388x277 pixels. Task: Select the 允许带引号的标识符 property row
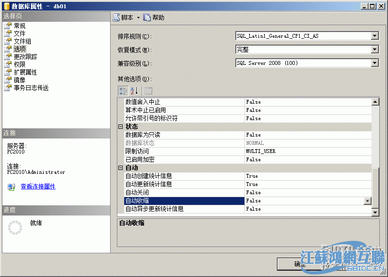[247, 118]
